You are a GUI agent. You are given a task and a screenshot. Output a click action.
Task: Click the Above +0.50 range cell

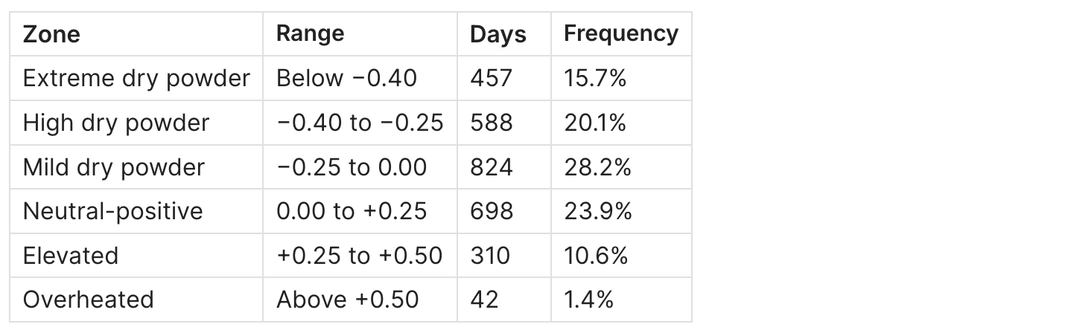click(x=347, y=300)
